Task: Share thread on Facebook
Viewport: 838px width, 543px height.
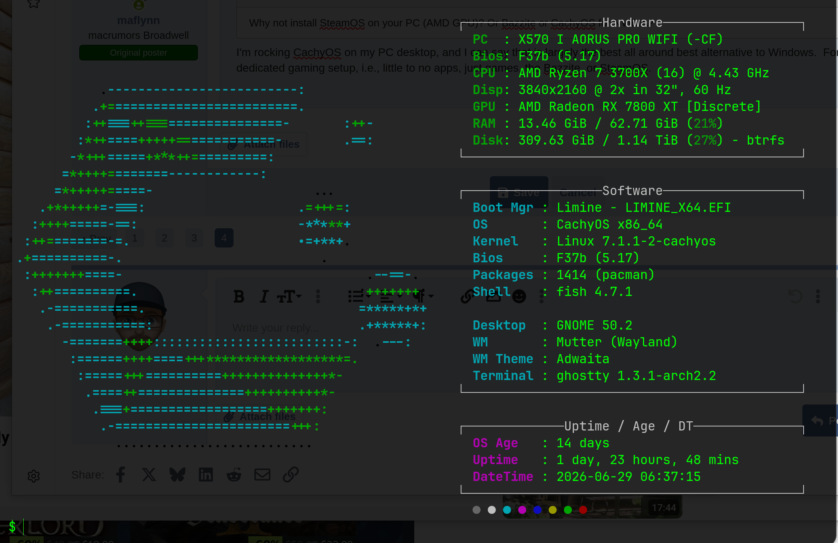Action: [x=121, y=475]
